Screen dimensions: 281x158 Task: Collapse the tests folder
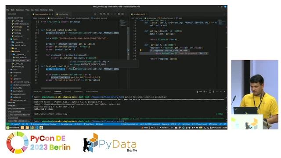pos(15,39)
